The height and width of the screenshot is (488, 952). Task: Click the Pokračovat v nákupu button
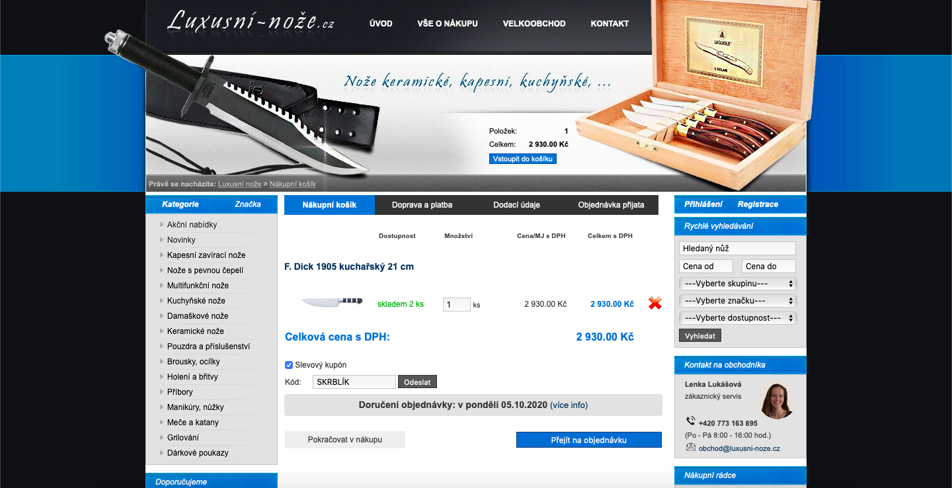click(344, 440)
